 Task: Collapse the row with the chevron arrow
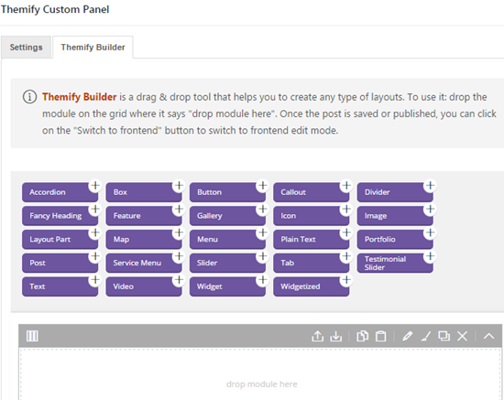[x=489, y=336]
